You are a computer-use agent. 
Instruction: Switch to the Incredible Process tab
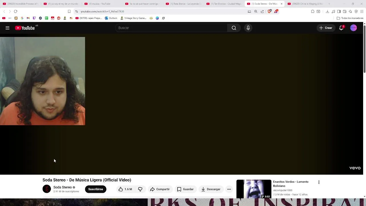point(20,4)
